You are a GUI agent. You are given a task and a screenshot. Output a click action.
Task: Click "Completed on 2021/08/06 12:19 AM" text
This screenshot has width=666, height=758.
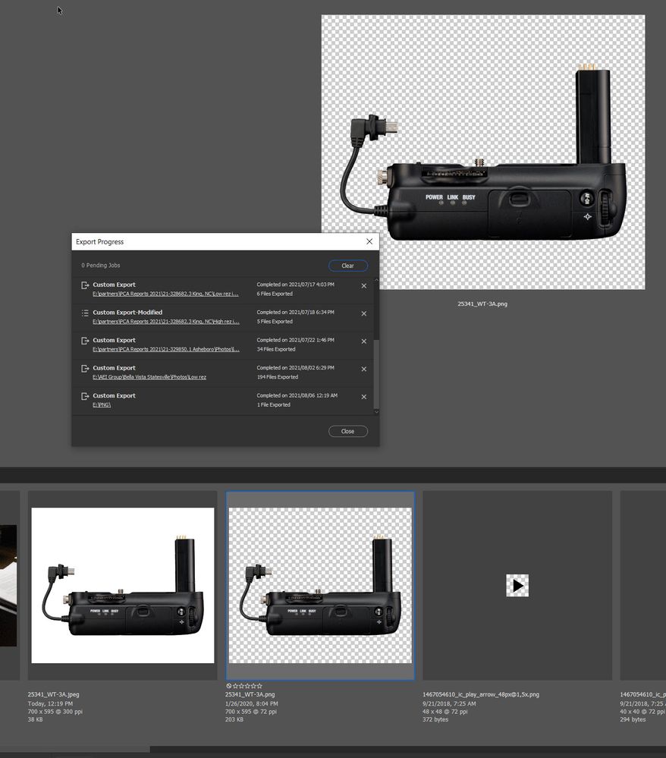[x=297, y=395]
